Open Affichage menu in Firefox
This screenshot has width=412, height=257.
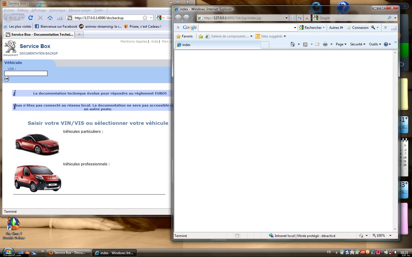[x=39, y=10]
